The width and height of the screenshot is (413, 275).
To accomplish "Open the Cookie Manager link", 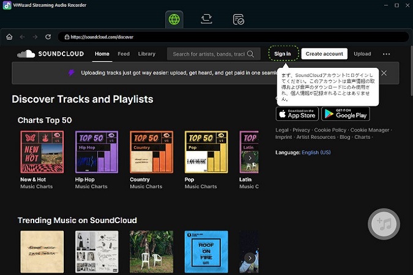I will tap(370, 130).
